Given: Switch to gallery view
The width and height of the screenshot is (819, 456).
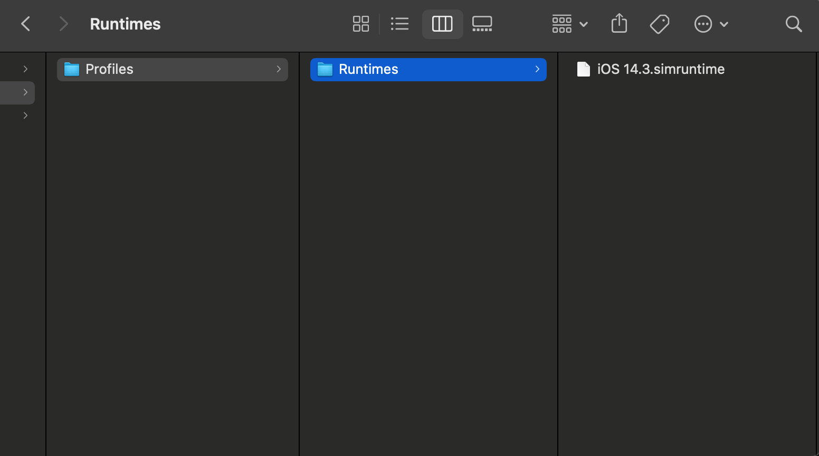Looking at the screenshot, I should [482, 24].
